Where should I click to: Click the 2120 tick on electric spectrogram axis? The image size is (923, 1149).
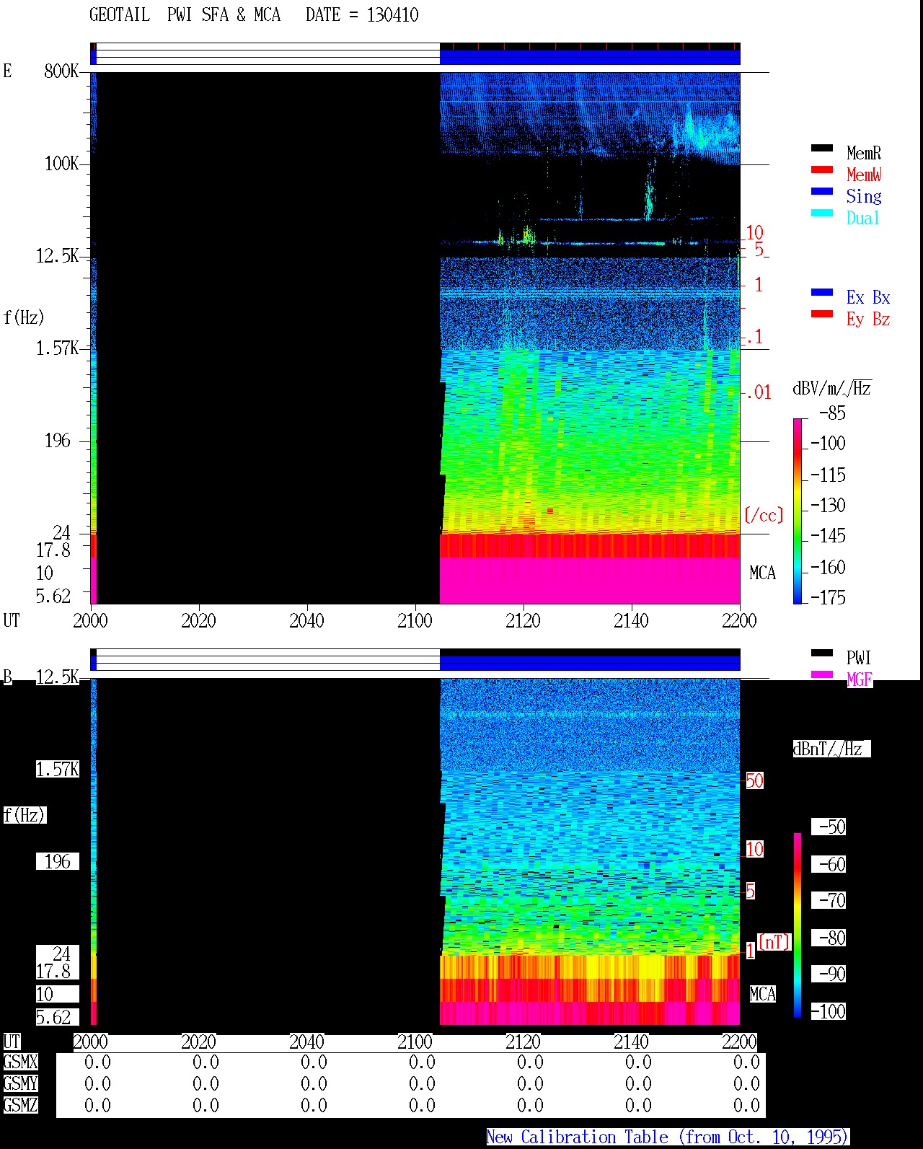[523, 620]
